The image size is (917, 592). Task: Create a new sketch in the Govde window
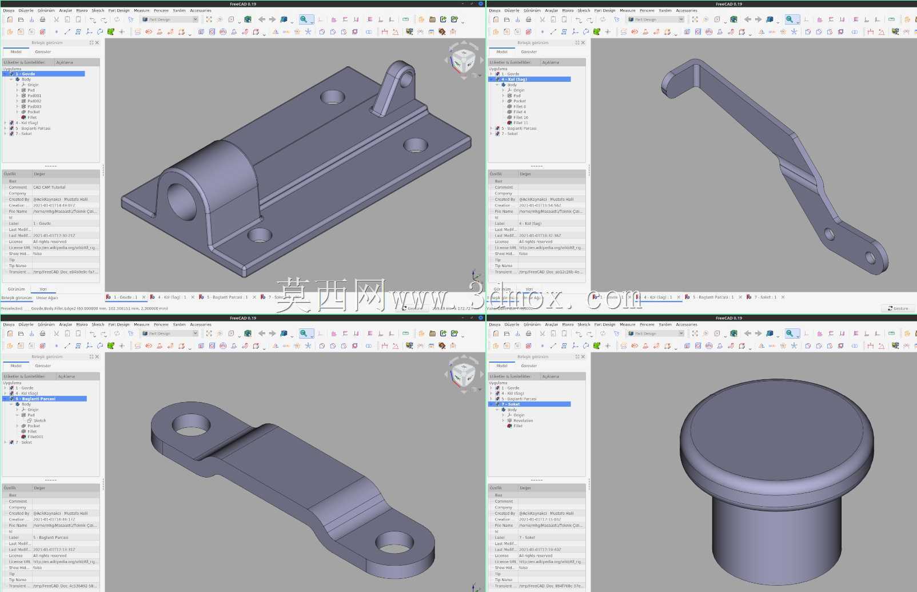pos(21,31)
